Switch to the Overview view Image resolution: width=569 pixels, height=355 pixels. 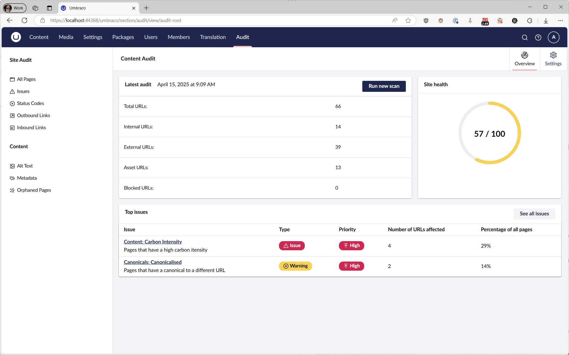524,59
